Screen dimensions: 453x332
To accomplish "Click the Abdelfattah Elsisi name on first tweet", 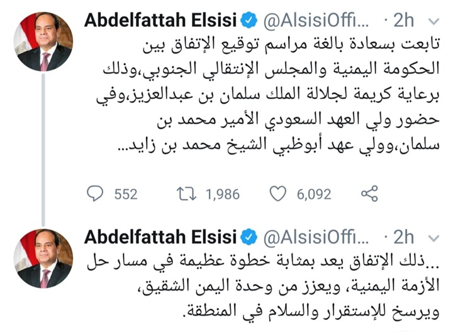I will (x=160, y=20).
